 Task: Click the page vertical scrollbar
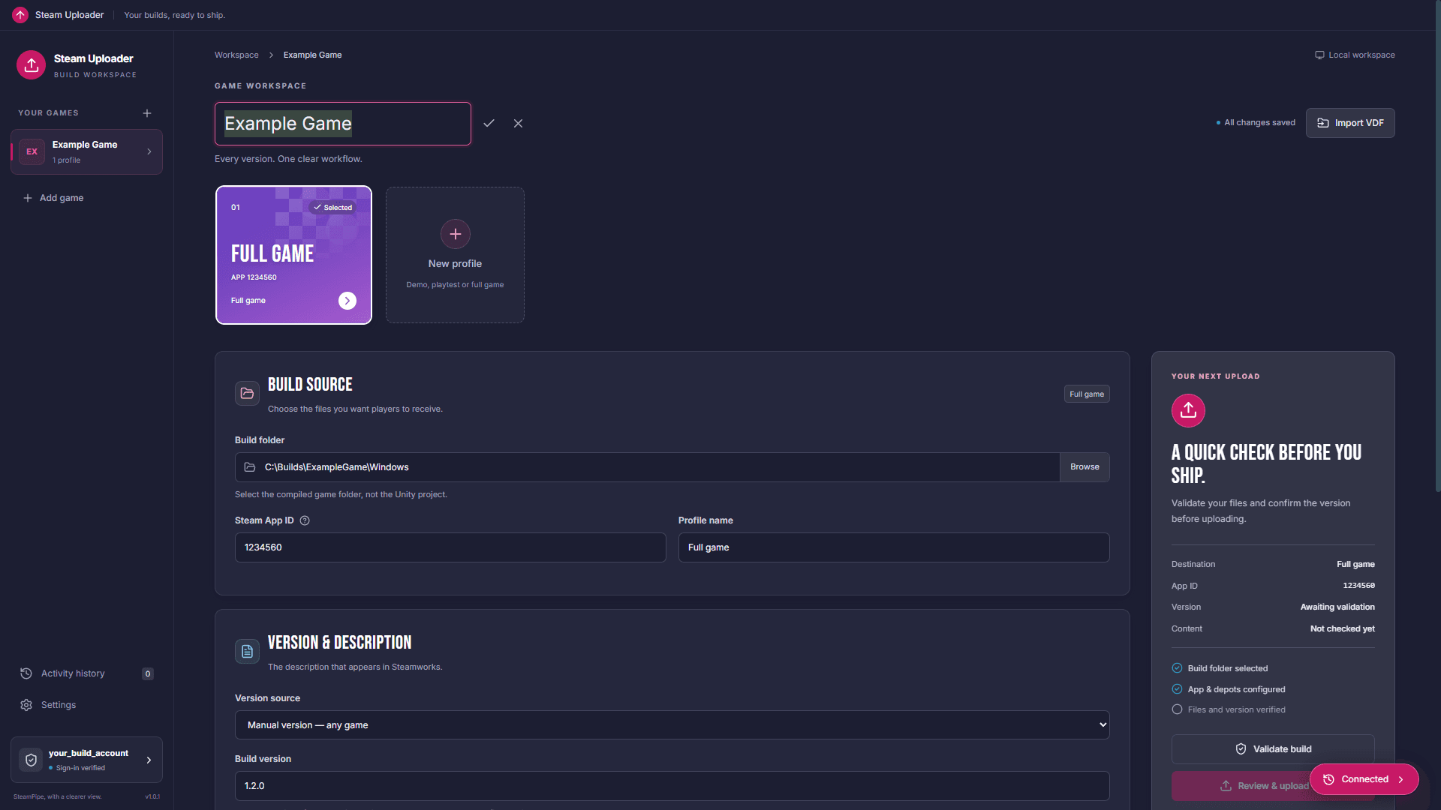pos(1437,247)
